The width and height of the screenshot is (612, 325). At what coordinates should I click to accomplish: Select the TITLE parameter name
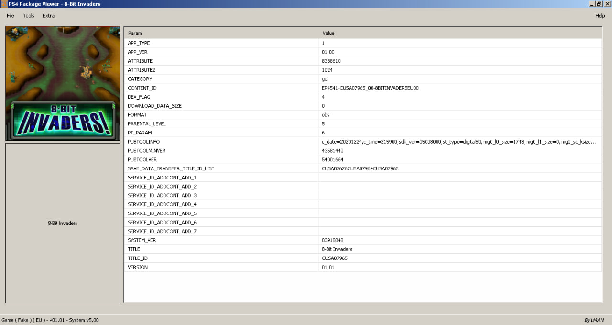click(x=134, y=249)
